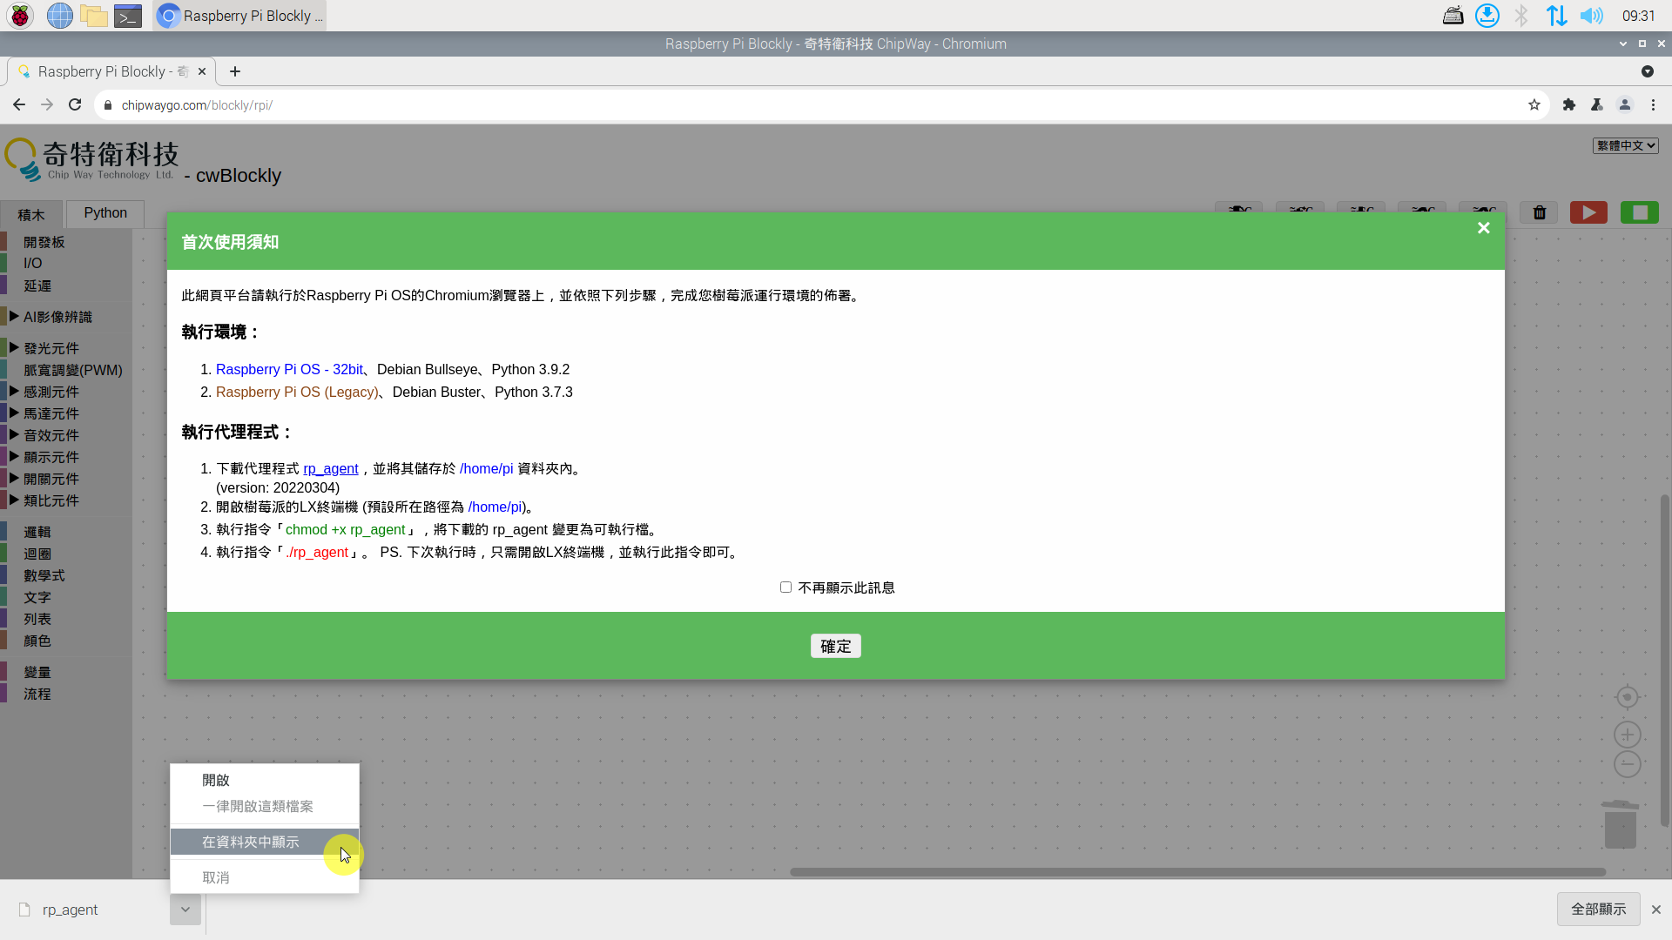The width and height of the screenshot is (1672, 940).
Task: Open the 繁體中文 language dropdown
Action: pyautogui.click(x=1625, y=145)
